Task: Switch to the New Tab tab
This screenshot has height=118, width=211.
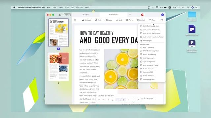Action: (x=86, y=15)
